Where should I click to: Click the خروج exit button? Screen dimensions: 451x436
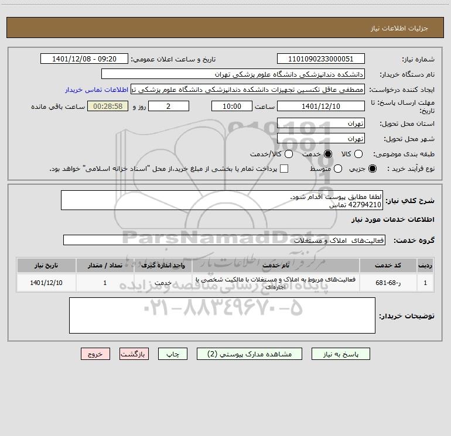pyautogui.click(x=95, y=354)
